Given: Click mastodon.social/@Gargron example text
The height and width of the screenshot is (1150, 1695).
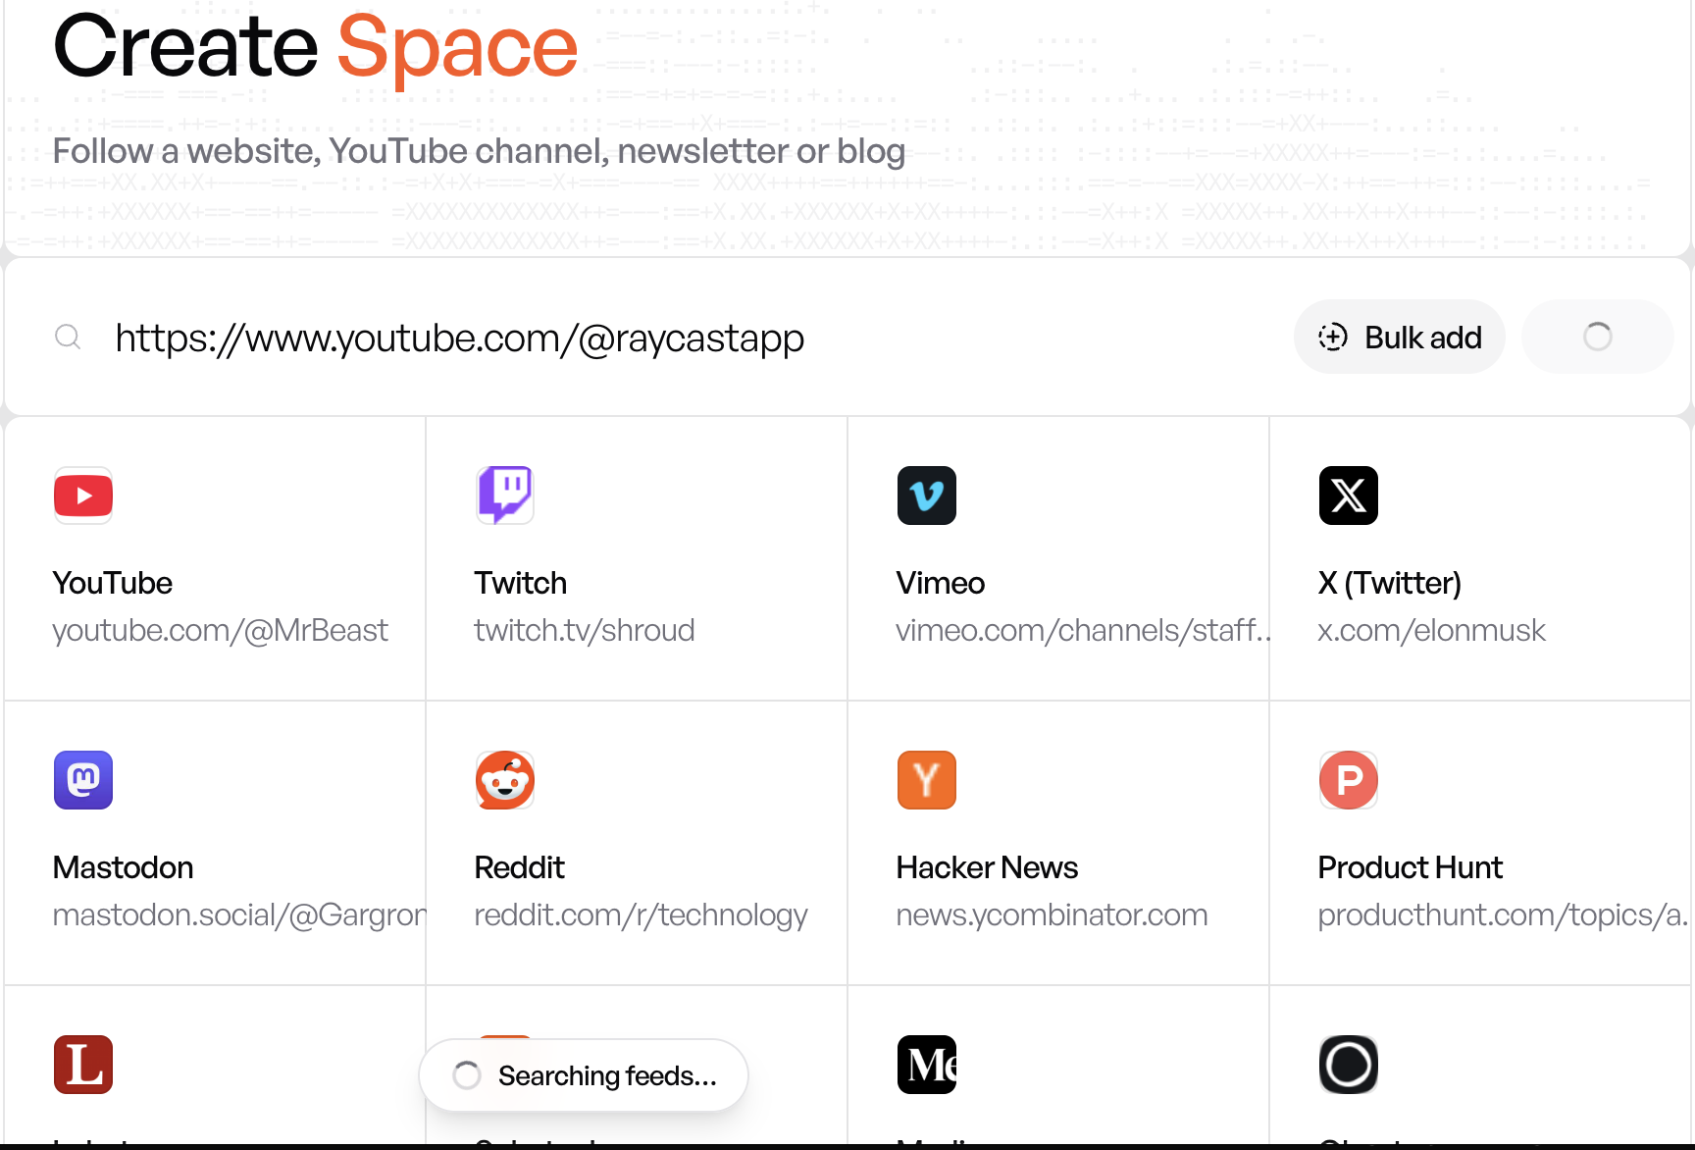Looking at the screenshot, I should (x=239, y=915).
